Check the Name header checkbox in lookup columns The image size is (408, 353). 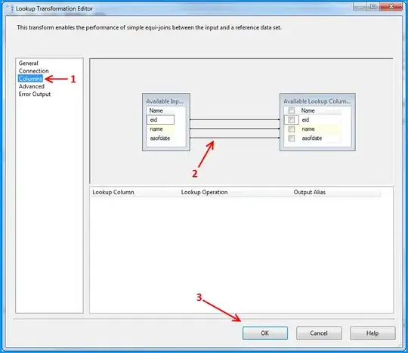tap(292, 110)
